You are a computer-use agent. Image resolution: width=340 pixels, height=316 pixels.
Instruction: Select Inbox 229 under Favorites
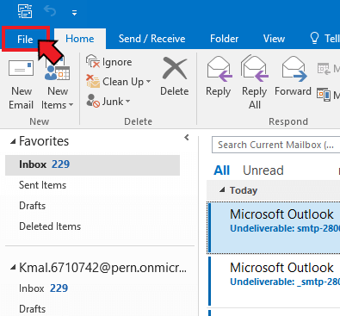coord(92,164)
